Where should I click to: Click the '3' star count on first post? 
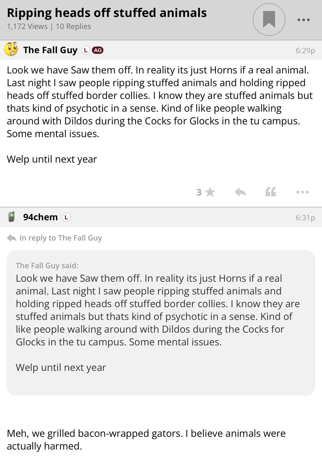199,192
